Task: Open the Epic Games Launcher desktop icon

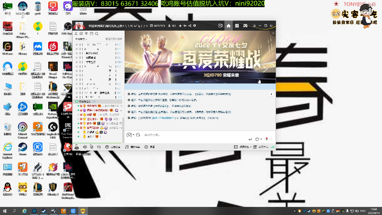Action: [x=67, y=129]
